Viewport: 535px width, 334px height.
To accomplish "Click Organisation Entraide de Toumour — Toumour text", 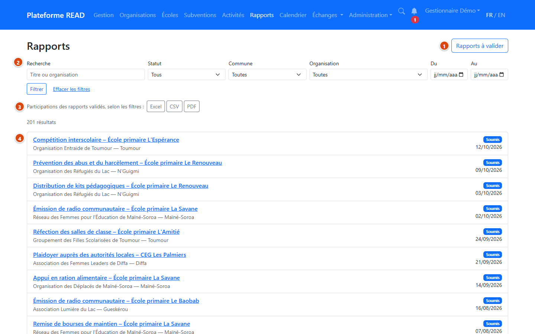I will tap(87, 148).
